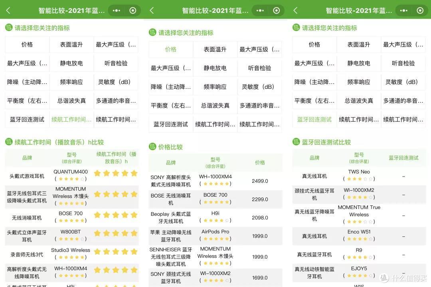Select 表面温升 metric in left panel

[x=71, y=45]
